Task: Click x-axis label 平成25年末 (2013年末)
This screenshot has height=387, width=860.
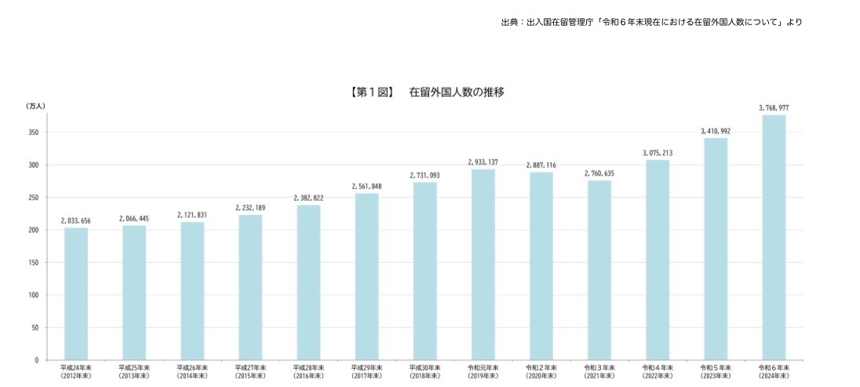Action: point(134,371)
